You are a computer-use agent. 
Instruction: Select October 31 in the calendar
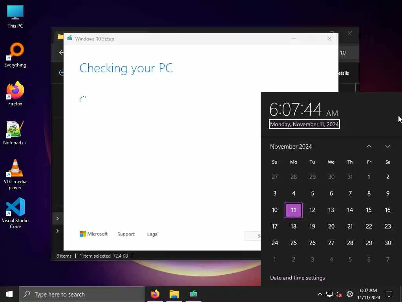(x=350, y=177)
